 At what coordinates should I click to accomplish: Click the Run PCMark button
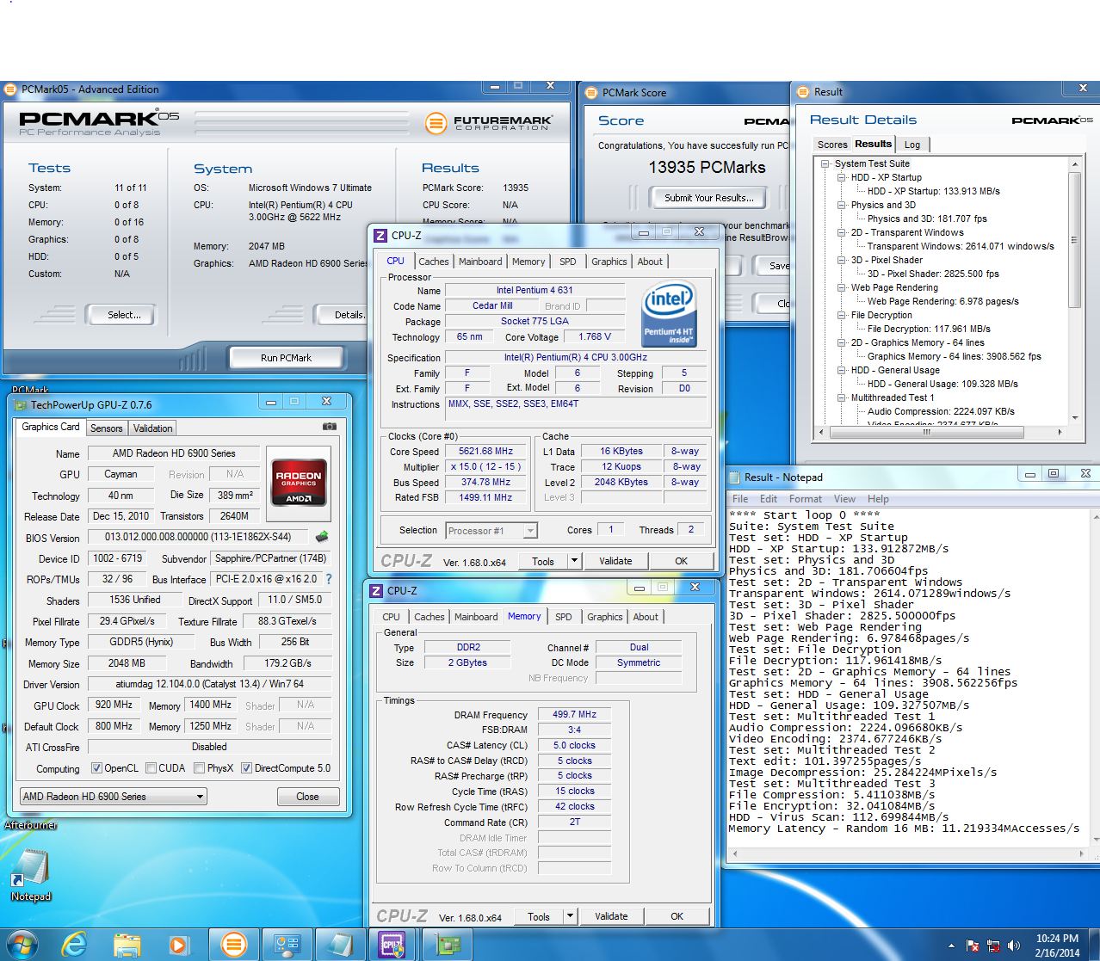[x=286, y=358]
